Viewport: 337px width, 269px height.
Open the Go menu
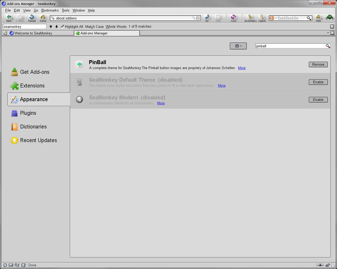(x=36, y=10)
